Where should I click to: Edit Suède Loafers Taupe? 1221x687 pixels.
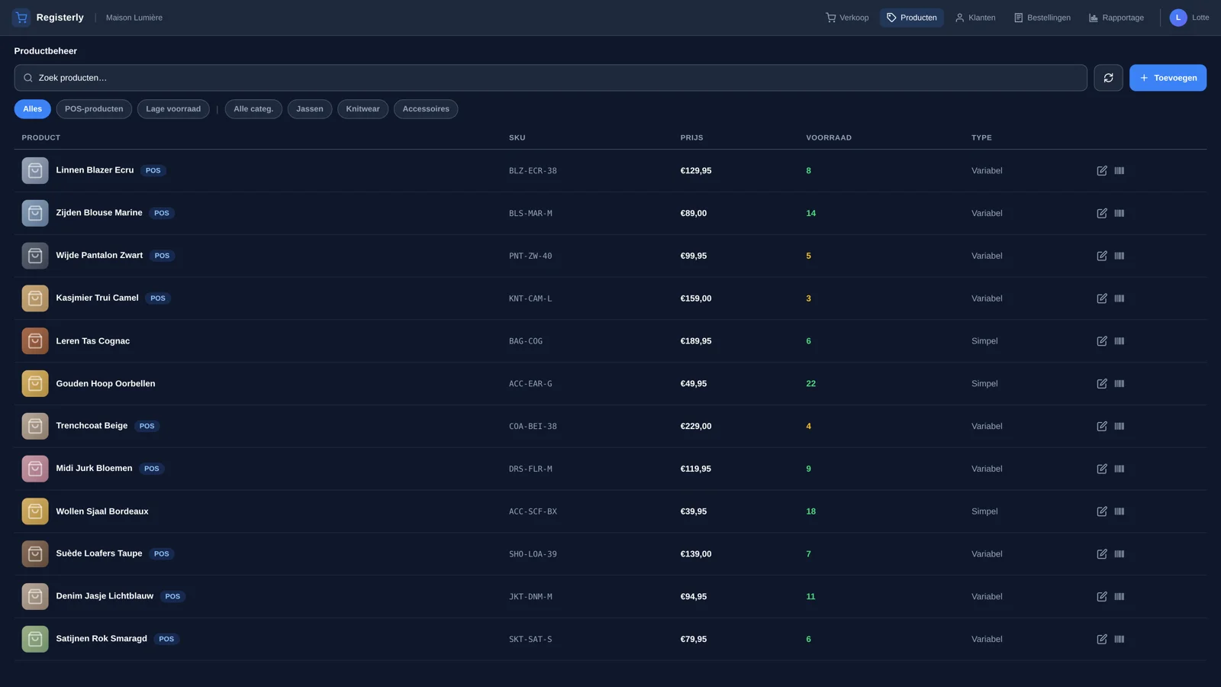coord(1102,554)
